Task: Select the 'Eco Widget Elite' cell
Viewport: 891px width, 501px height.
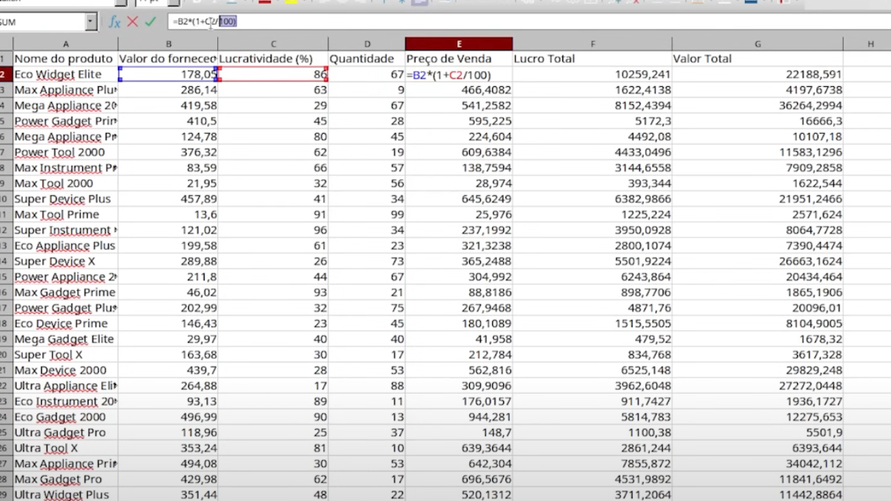Action: (x=65, y=74)
